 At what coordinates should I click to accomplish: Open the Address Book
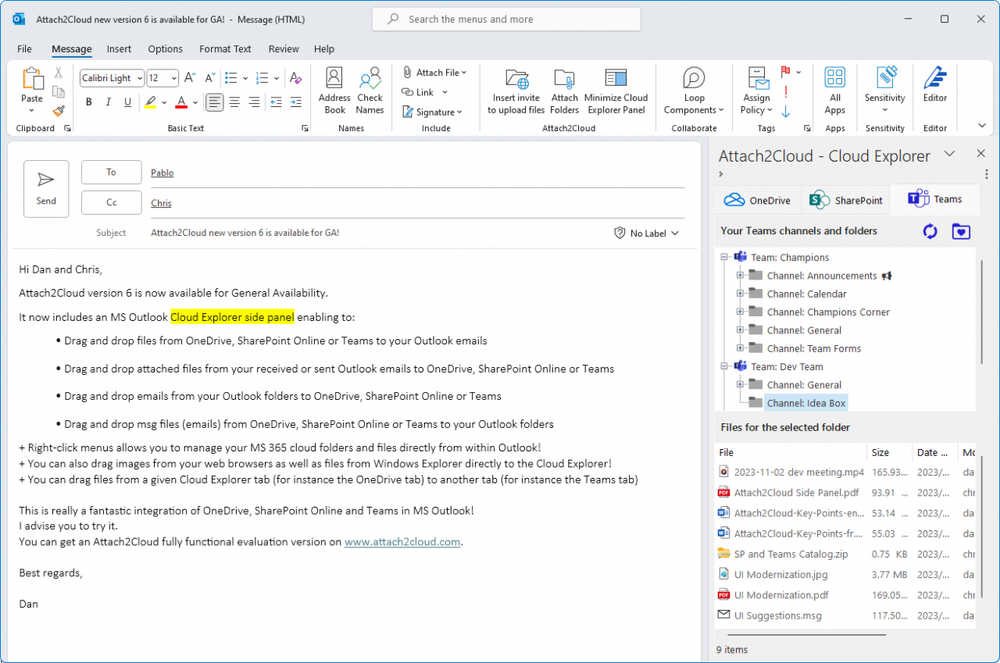tap(334, 90)
